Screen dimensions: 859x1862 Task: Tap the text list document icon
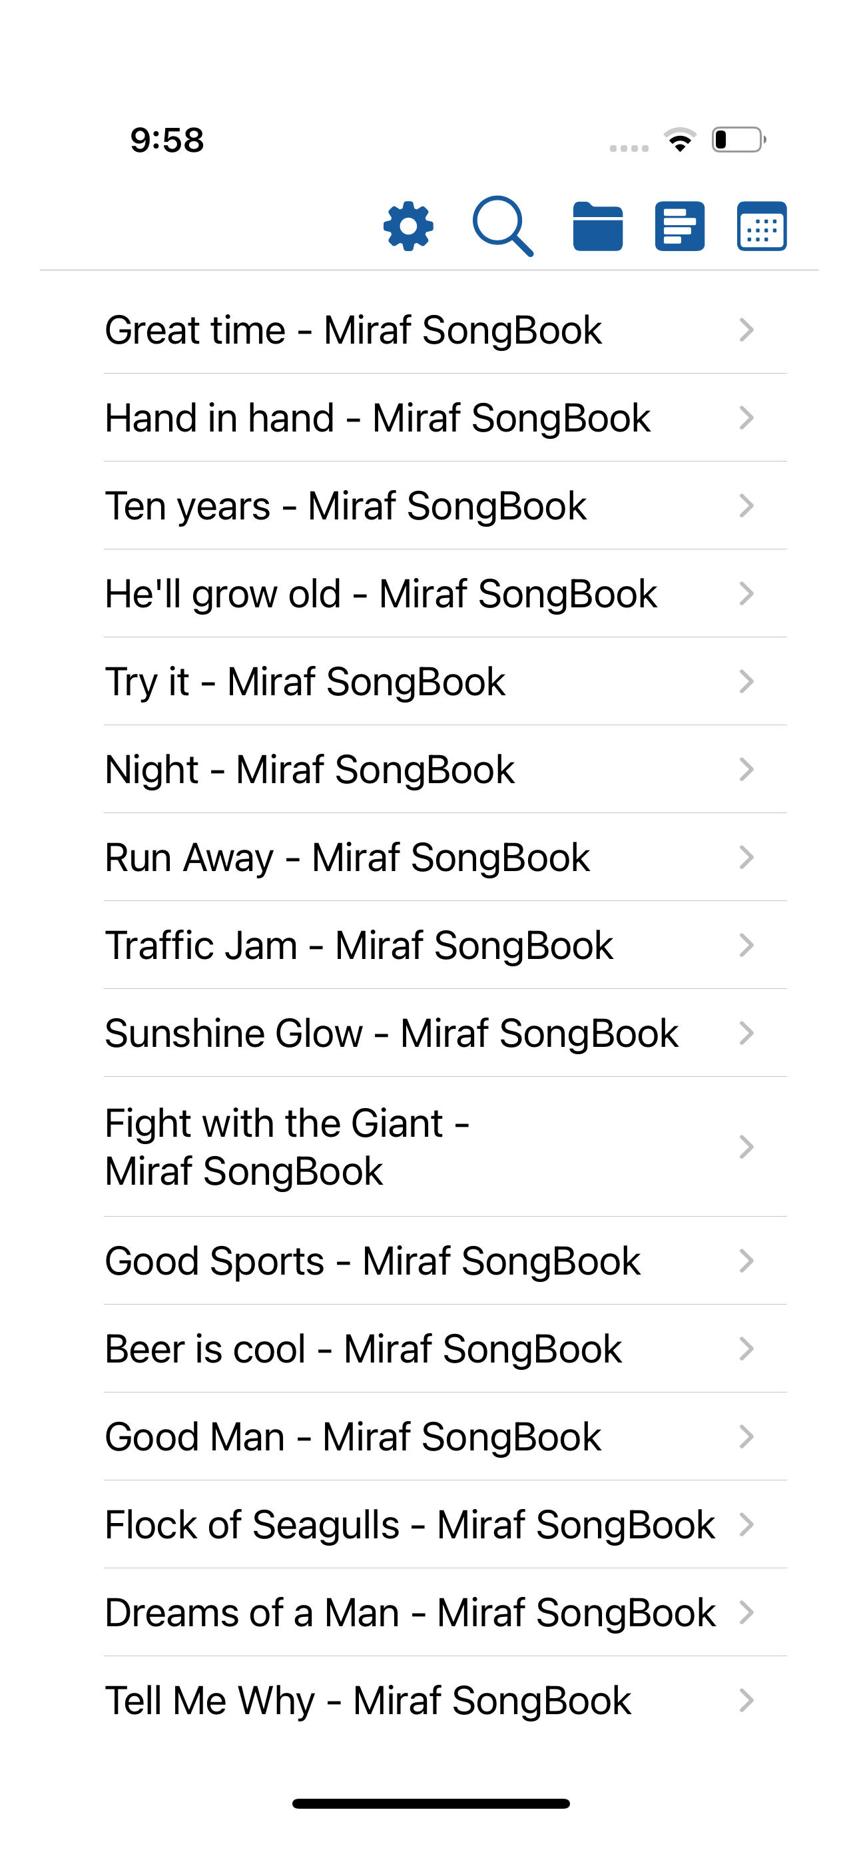coord(680,226)
